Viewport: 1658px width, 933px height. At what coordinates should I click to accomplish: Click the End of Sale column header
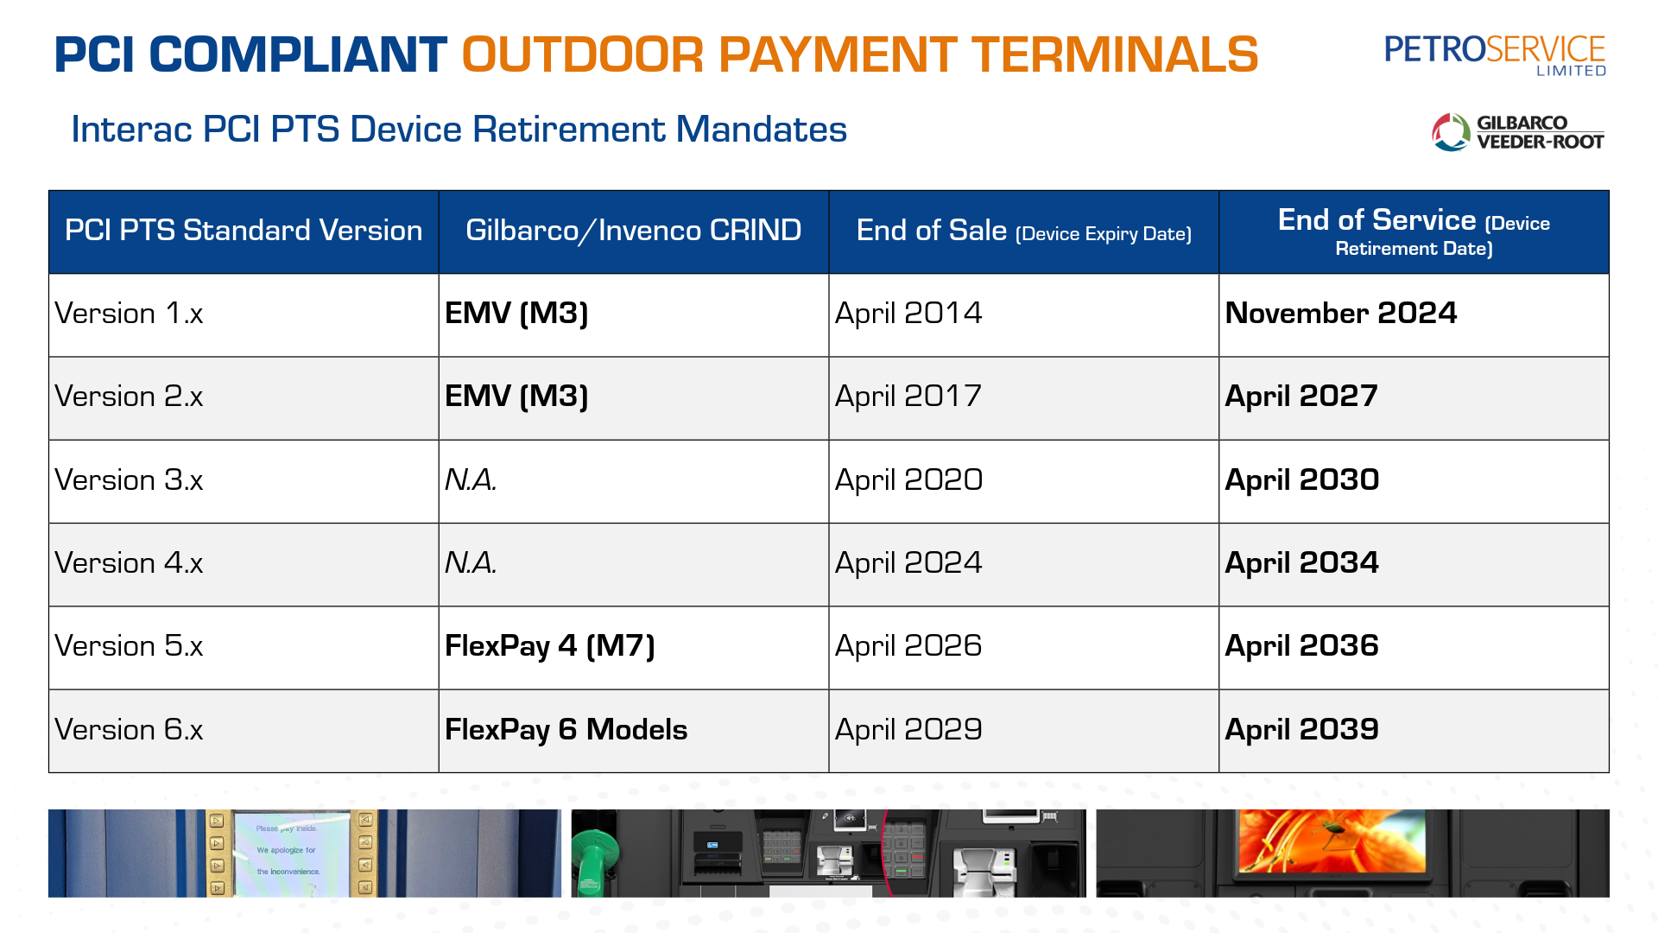click(1023, 231)
